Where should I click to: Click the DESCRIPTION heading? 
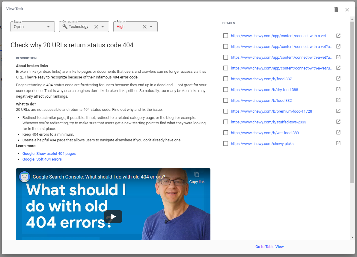(26, 58)
